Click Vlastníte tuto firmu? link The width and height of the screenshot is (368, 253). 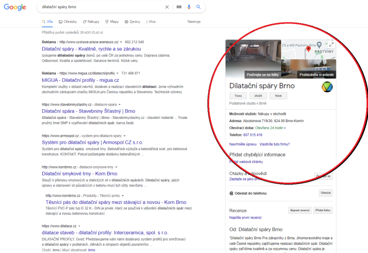275,144
